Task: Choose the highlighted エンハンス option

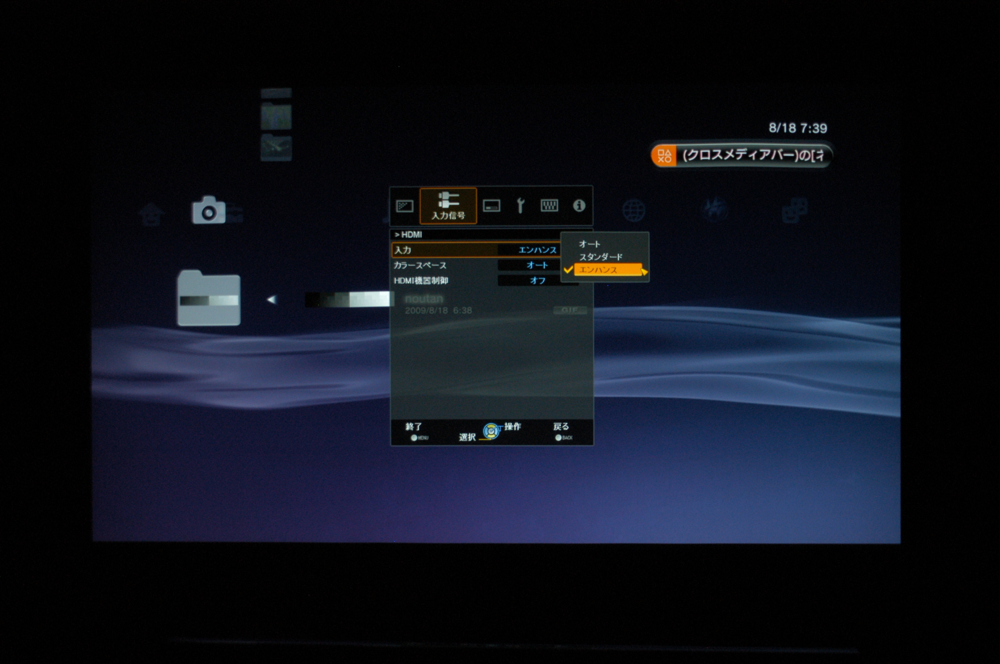Action: pyautogui.click(x=608, y=270)
